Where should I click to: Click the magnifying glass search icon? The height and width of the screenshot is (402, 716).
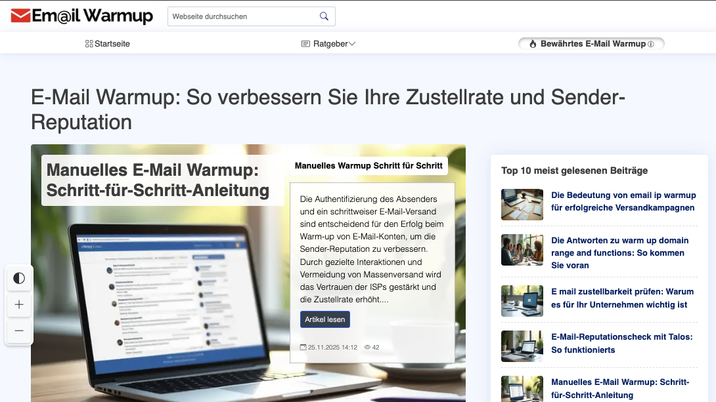(x=324, y=16)
